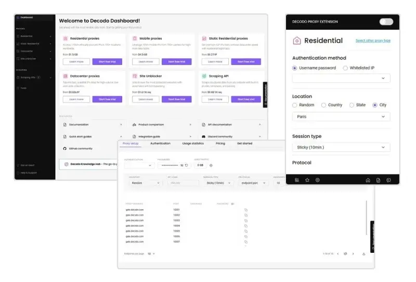Click the home icon in extension footer
Screen dimensions: 416x282
click(368, 180)
